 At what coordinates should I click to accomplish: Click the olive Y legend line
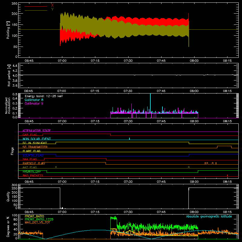tap(36, 10)
